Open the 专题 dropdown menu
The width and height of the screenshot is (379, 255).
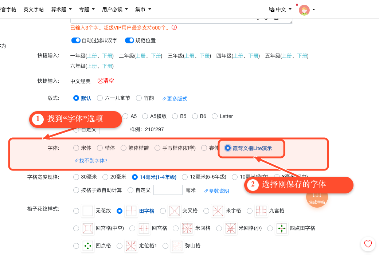point(87,9)
